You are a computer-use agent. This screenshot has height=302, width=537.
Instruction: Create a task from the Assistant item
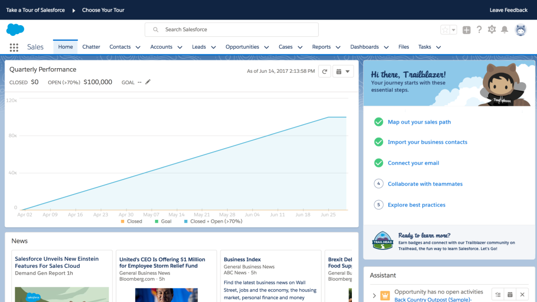pos(498,295)
